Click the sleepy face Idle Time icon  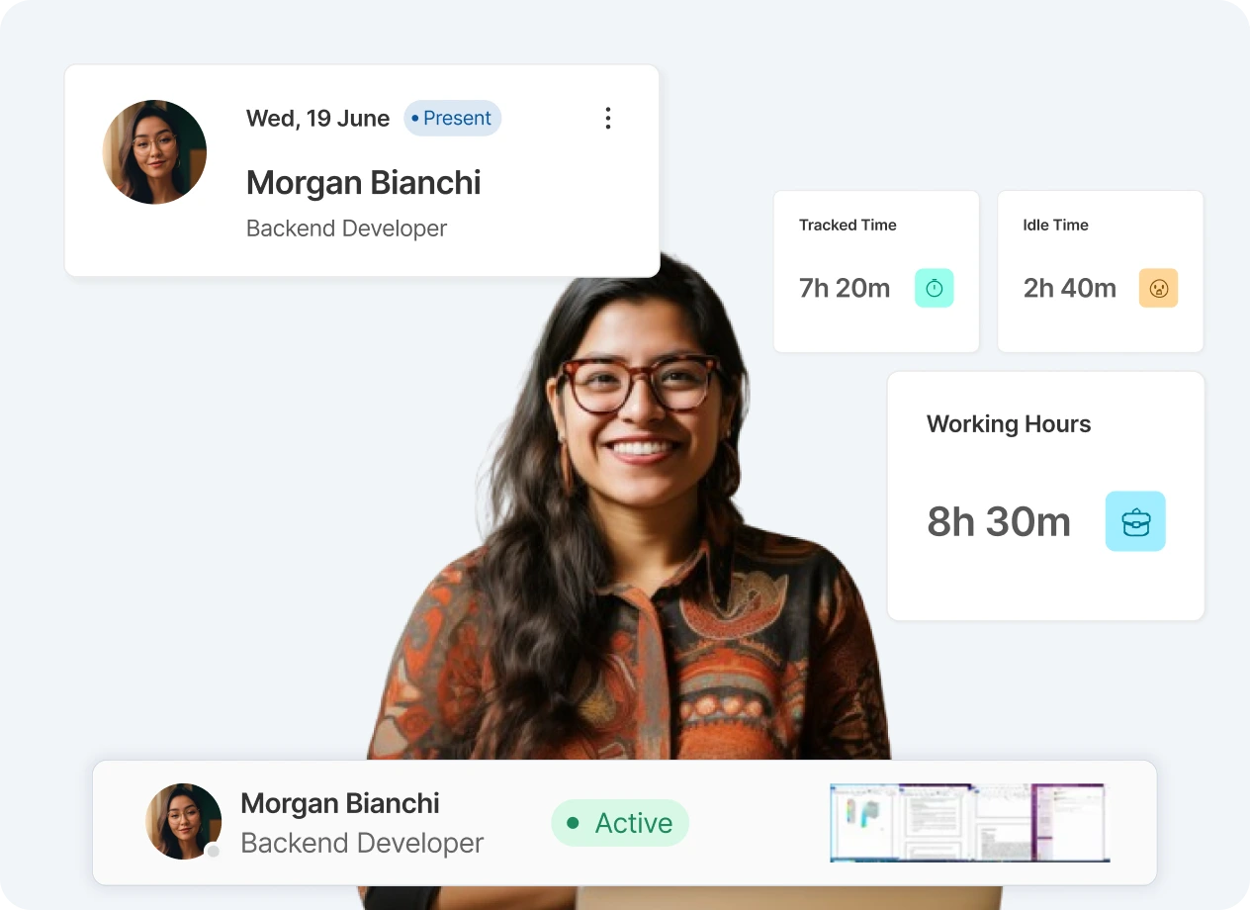[x=1158, y=288]
